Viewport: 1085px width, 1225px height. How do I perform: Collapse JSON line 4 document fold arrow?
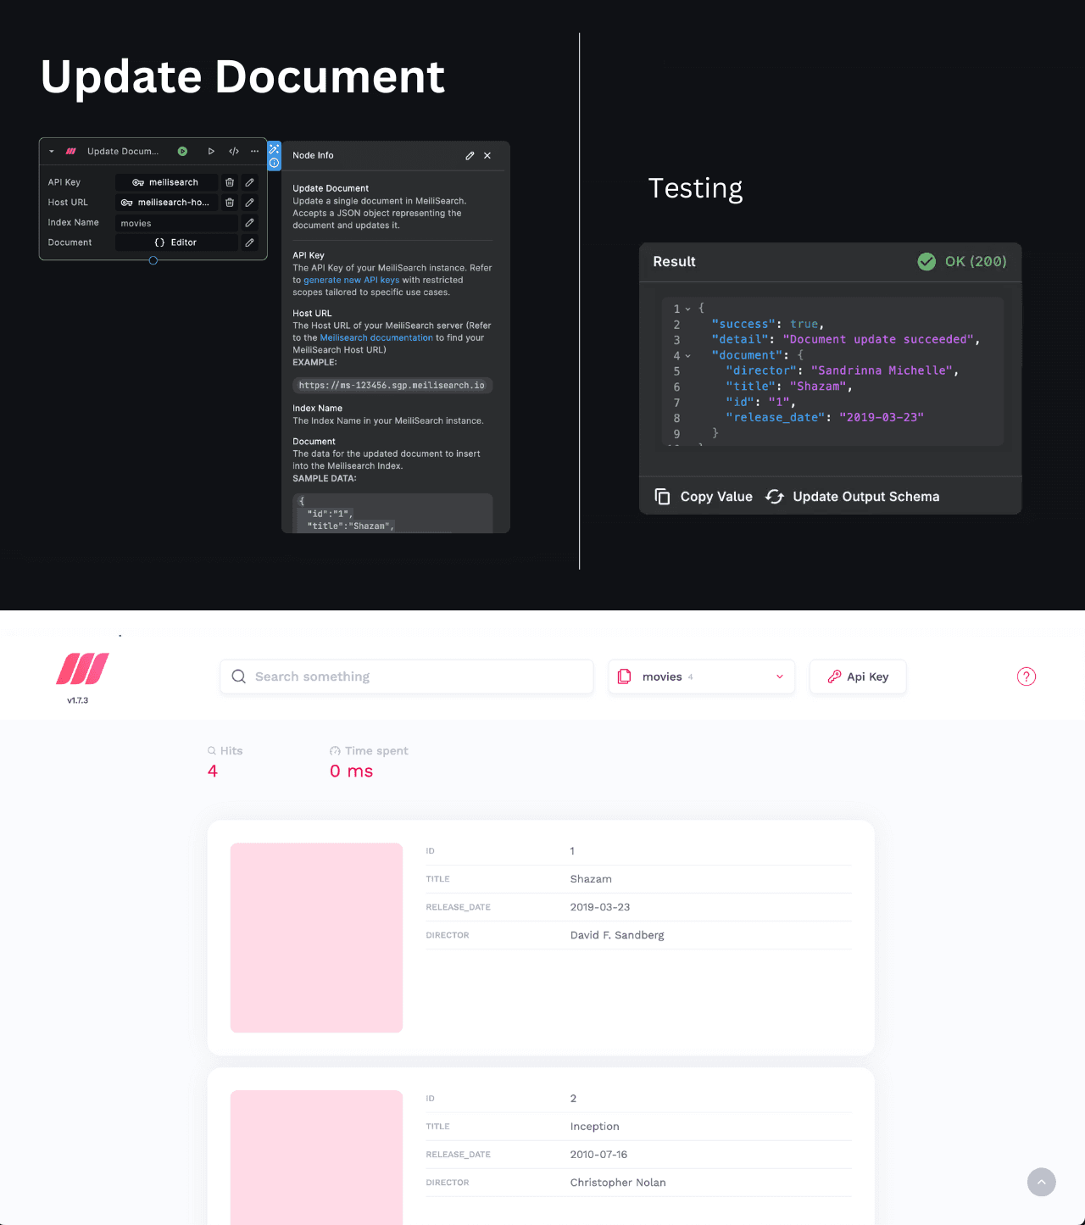click(688, 356)
